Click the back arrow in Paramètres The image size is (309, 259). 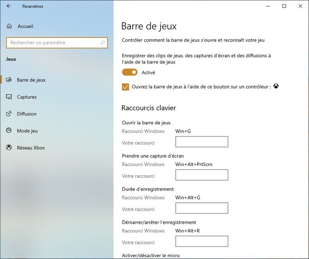tap(9, 6)
